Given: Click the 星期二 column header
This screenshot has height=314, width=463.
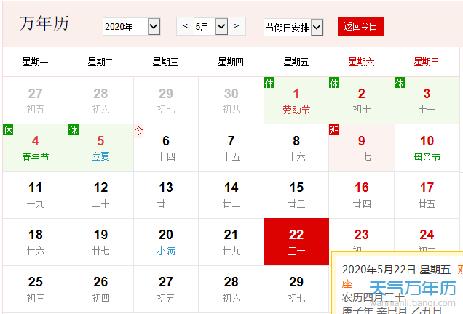Looking at the screenshot, I should (100, 62).
